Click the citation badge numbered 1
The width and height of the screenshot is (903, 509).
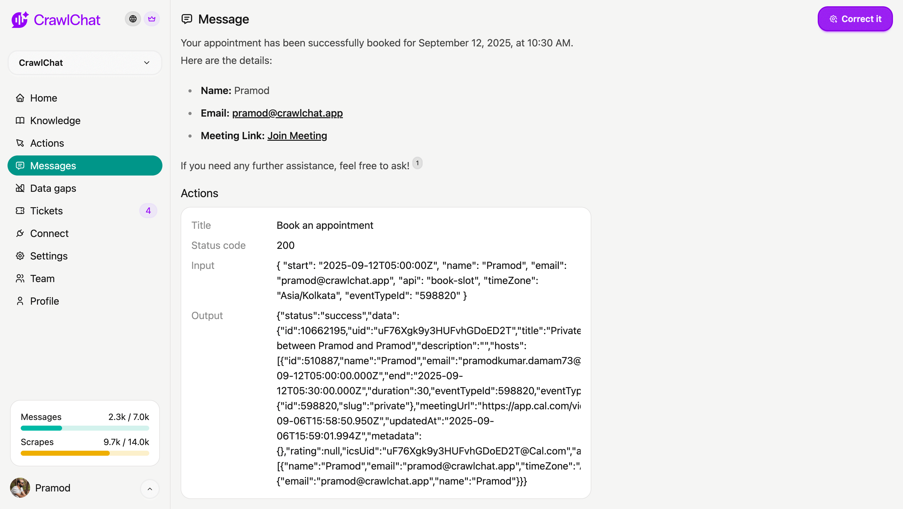coord(417,163)
